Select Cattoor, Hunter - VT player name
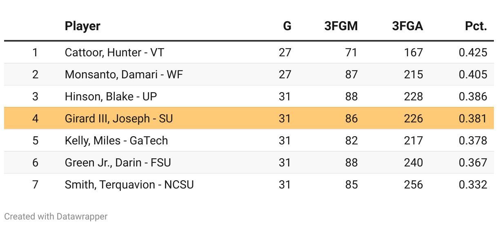The width and height of the screenshot is (498, 226). pyautogui.click(x=114, y=53)
